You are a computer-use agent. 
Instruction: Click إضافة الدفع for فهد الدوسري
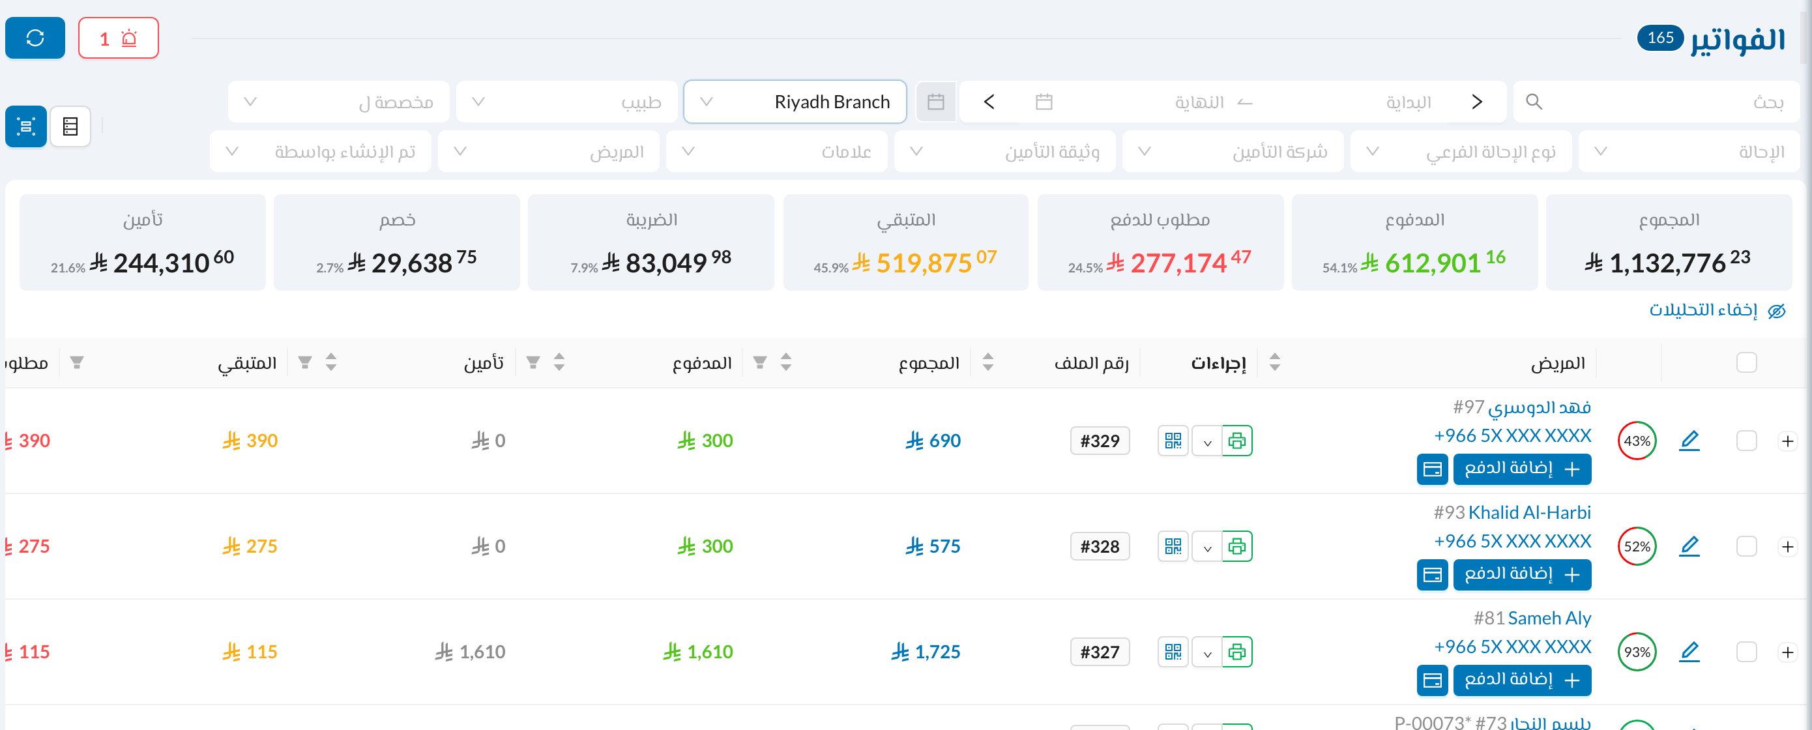(1522, 469)
